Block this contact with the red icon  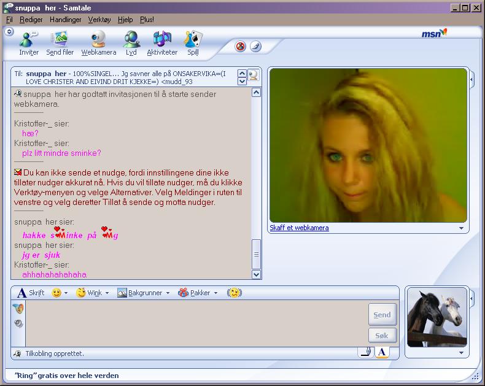(240, 47)
